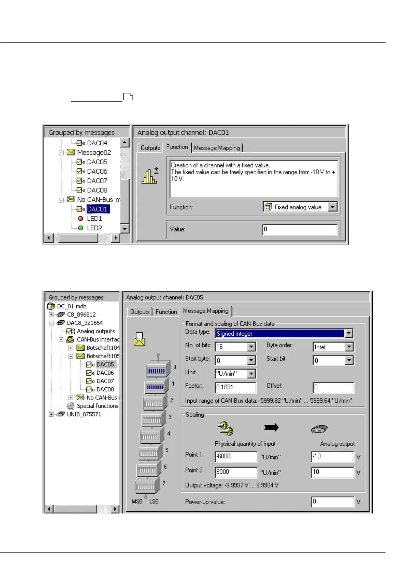Click the DC_01.mdb database icon
The image size is (415, 587).
click(51, 306)
